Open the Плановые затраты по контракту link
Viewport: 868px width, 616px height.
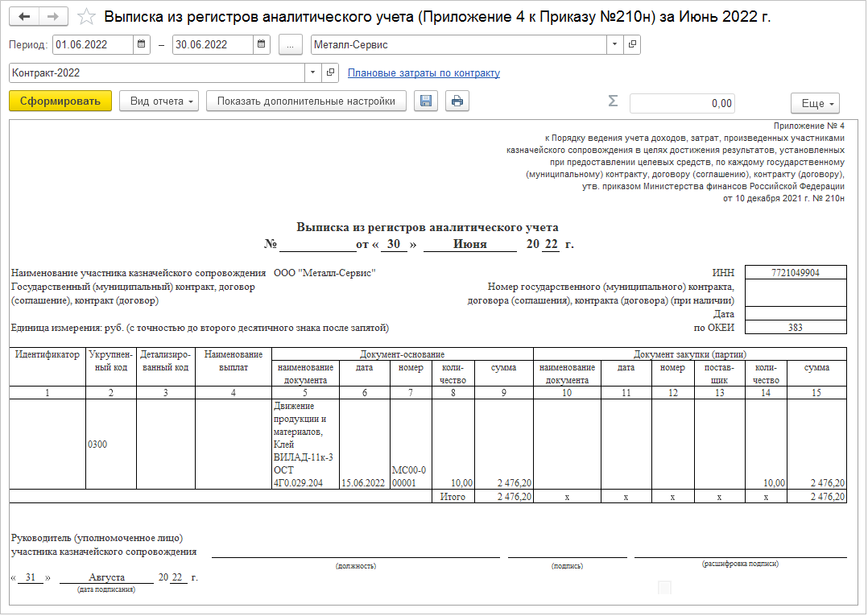tap(424, 73)
